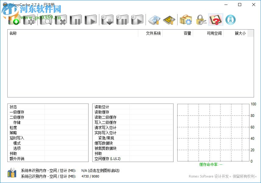
Task: Start the cache task
Action: (91, 20)
